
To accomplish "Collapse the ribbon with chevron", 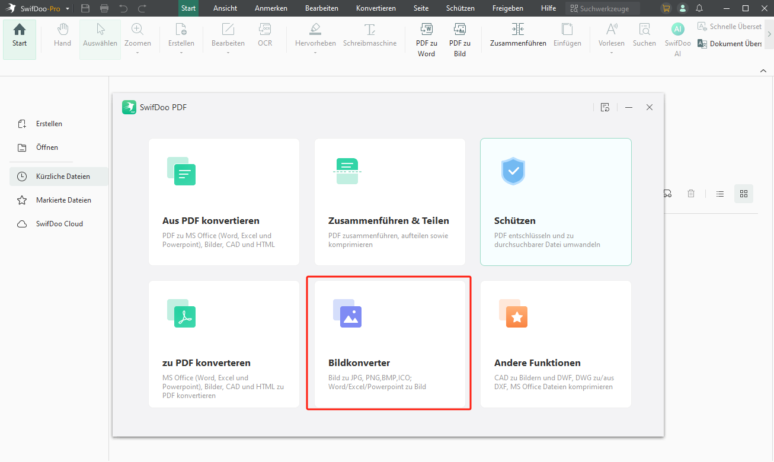I will coord(763,70).
